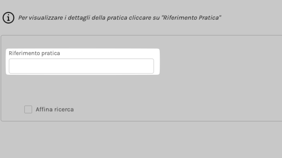
Task: Click the quoted "Riferimento Pratica" text in hint
Action: [191, 18]
